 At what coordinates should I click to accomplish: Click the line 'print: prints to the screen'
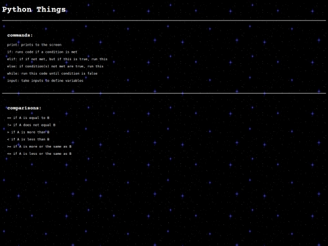pyautogui.click(x=34, y=45)
